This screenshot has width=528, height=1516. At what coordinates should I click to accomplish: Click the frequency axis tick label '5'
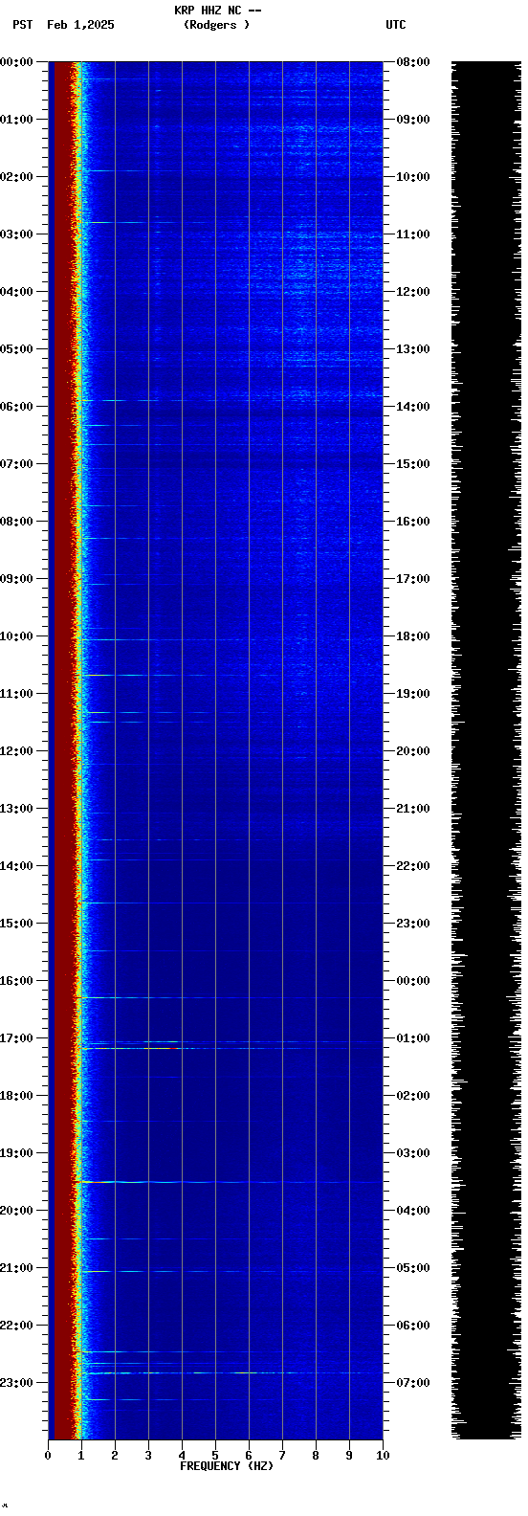[215, 1456]
